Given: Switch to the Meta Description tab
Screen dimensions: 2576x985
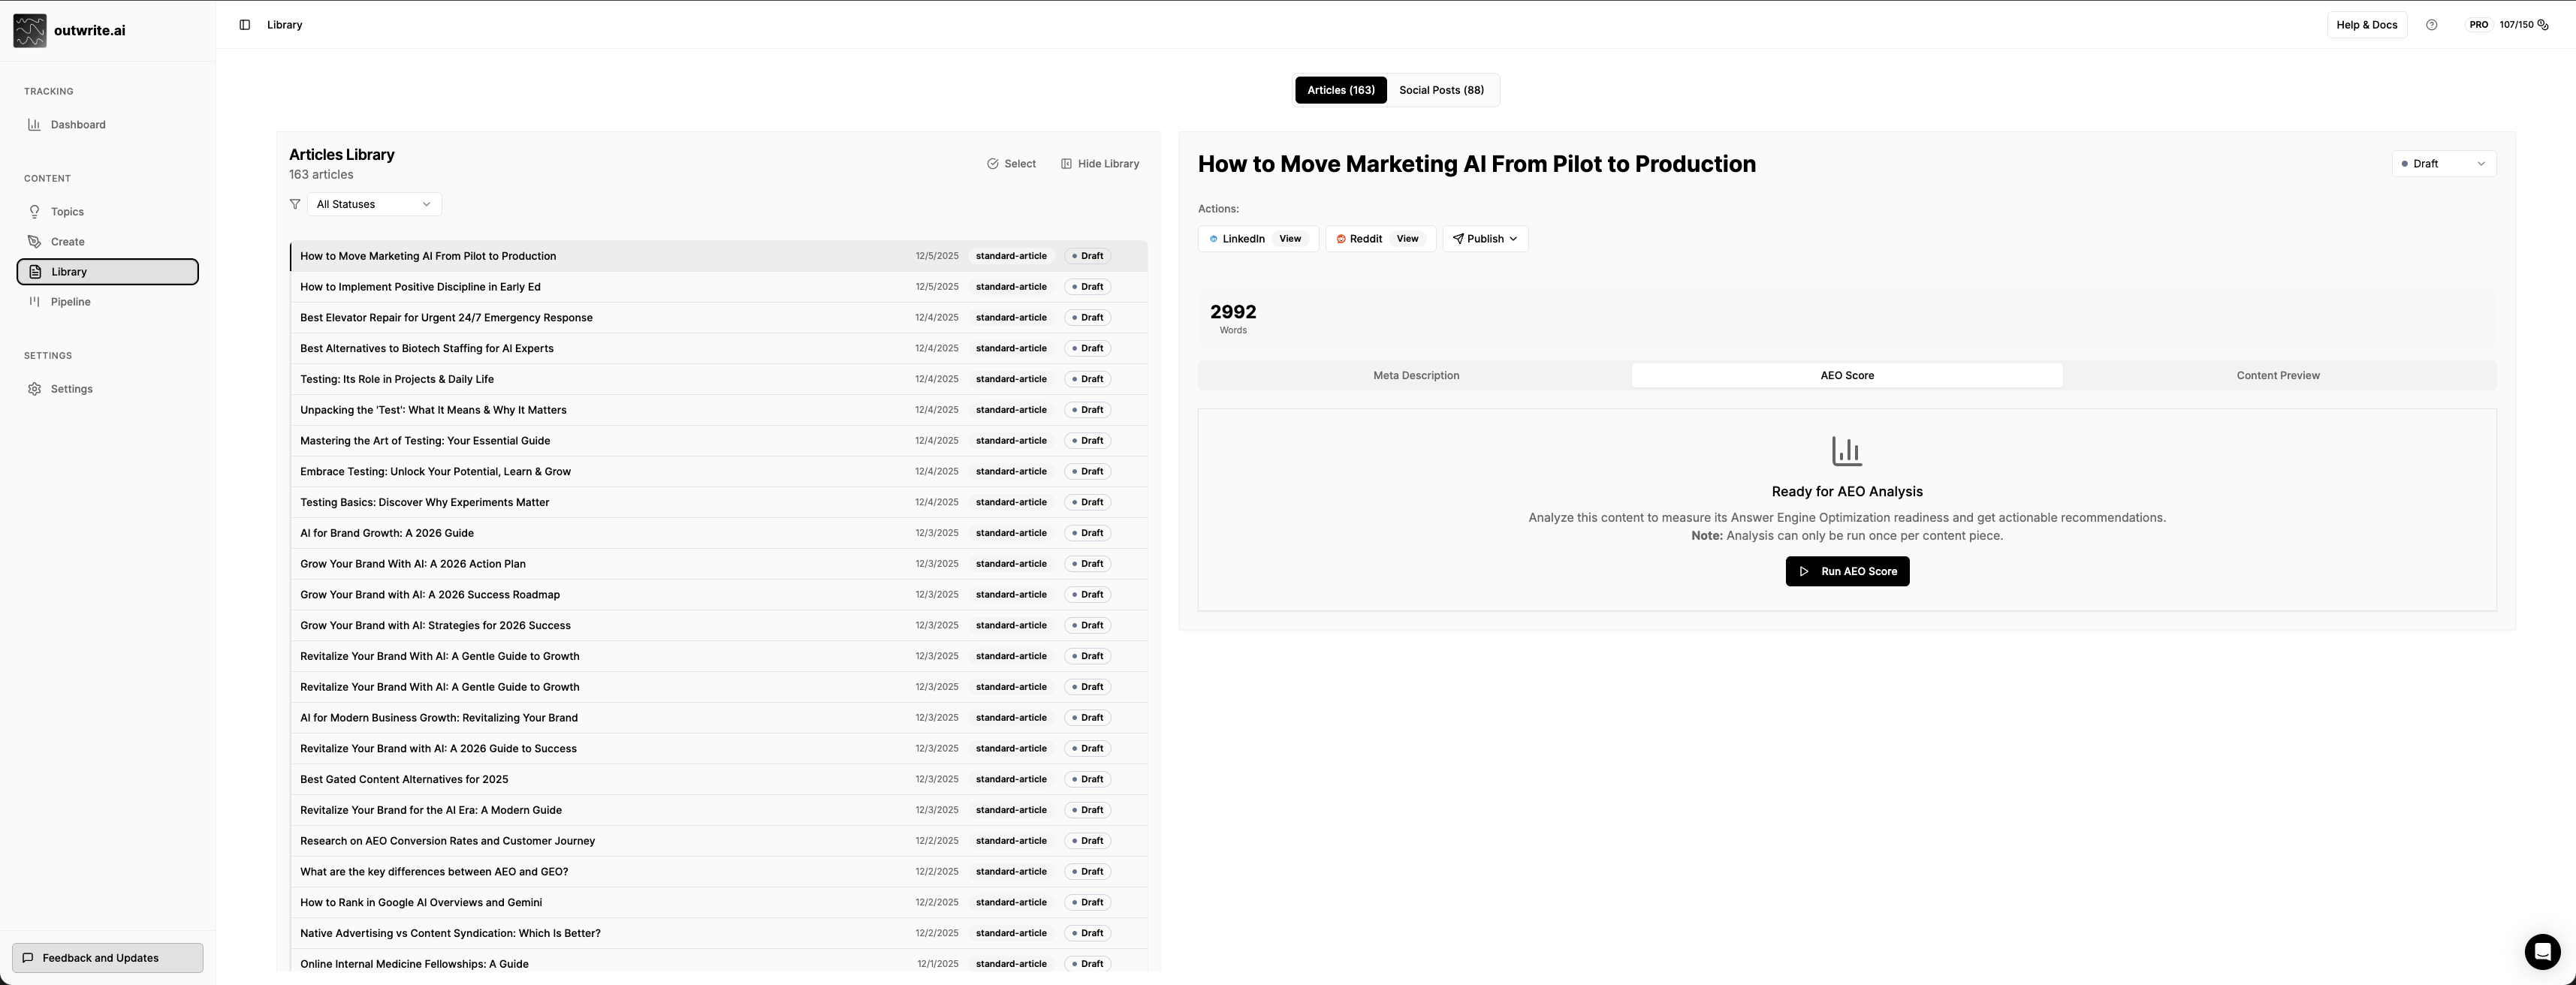Looking at the screenshot, I should [1415, 376].
